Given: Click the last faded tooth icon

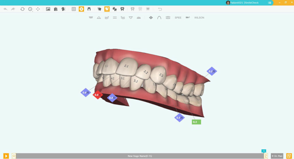Looking at the screenshot, I should 148,9.
